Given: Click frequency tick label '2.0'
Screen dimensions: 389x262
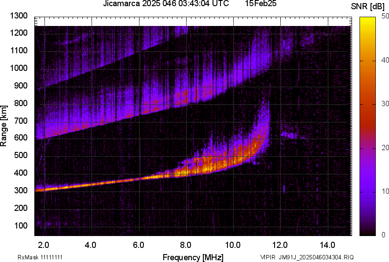Looking at the screenshot, I should tap(44, 245).
